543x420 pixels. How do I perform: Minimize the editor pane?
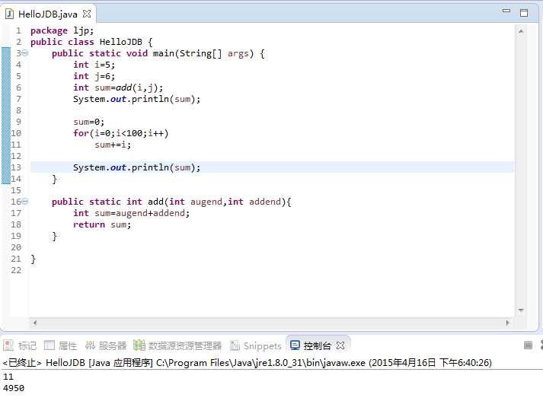click(x=506, y=11)
